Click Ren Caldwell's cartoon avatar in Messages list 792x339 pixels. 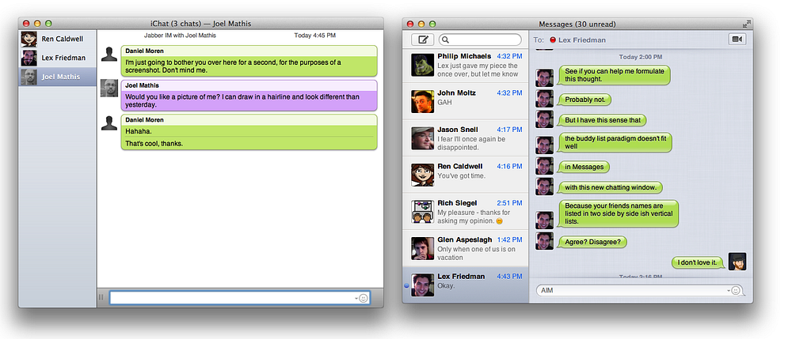point(422,175)
